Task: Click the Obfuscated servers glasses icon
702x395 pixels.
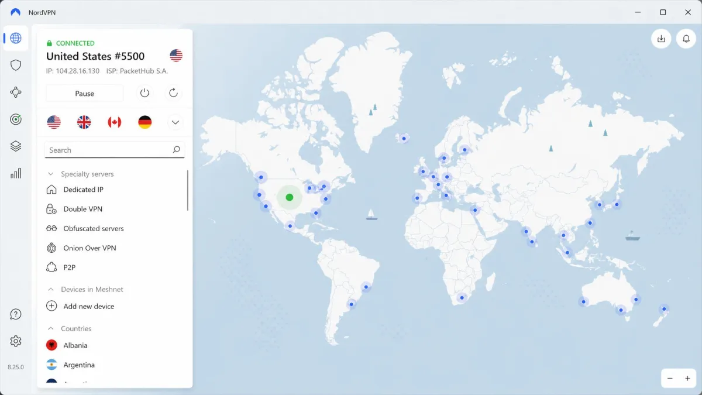Action: (51, 228)
